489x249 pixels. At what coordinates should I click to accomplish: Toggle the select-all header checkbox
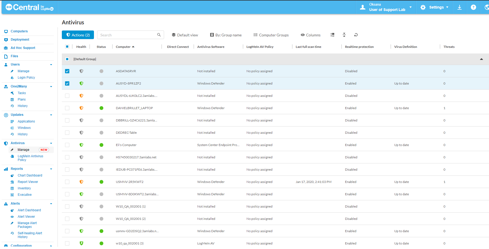point(67,47)
